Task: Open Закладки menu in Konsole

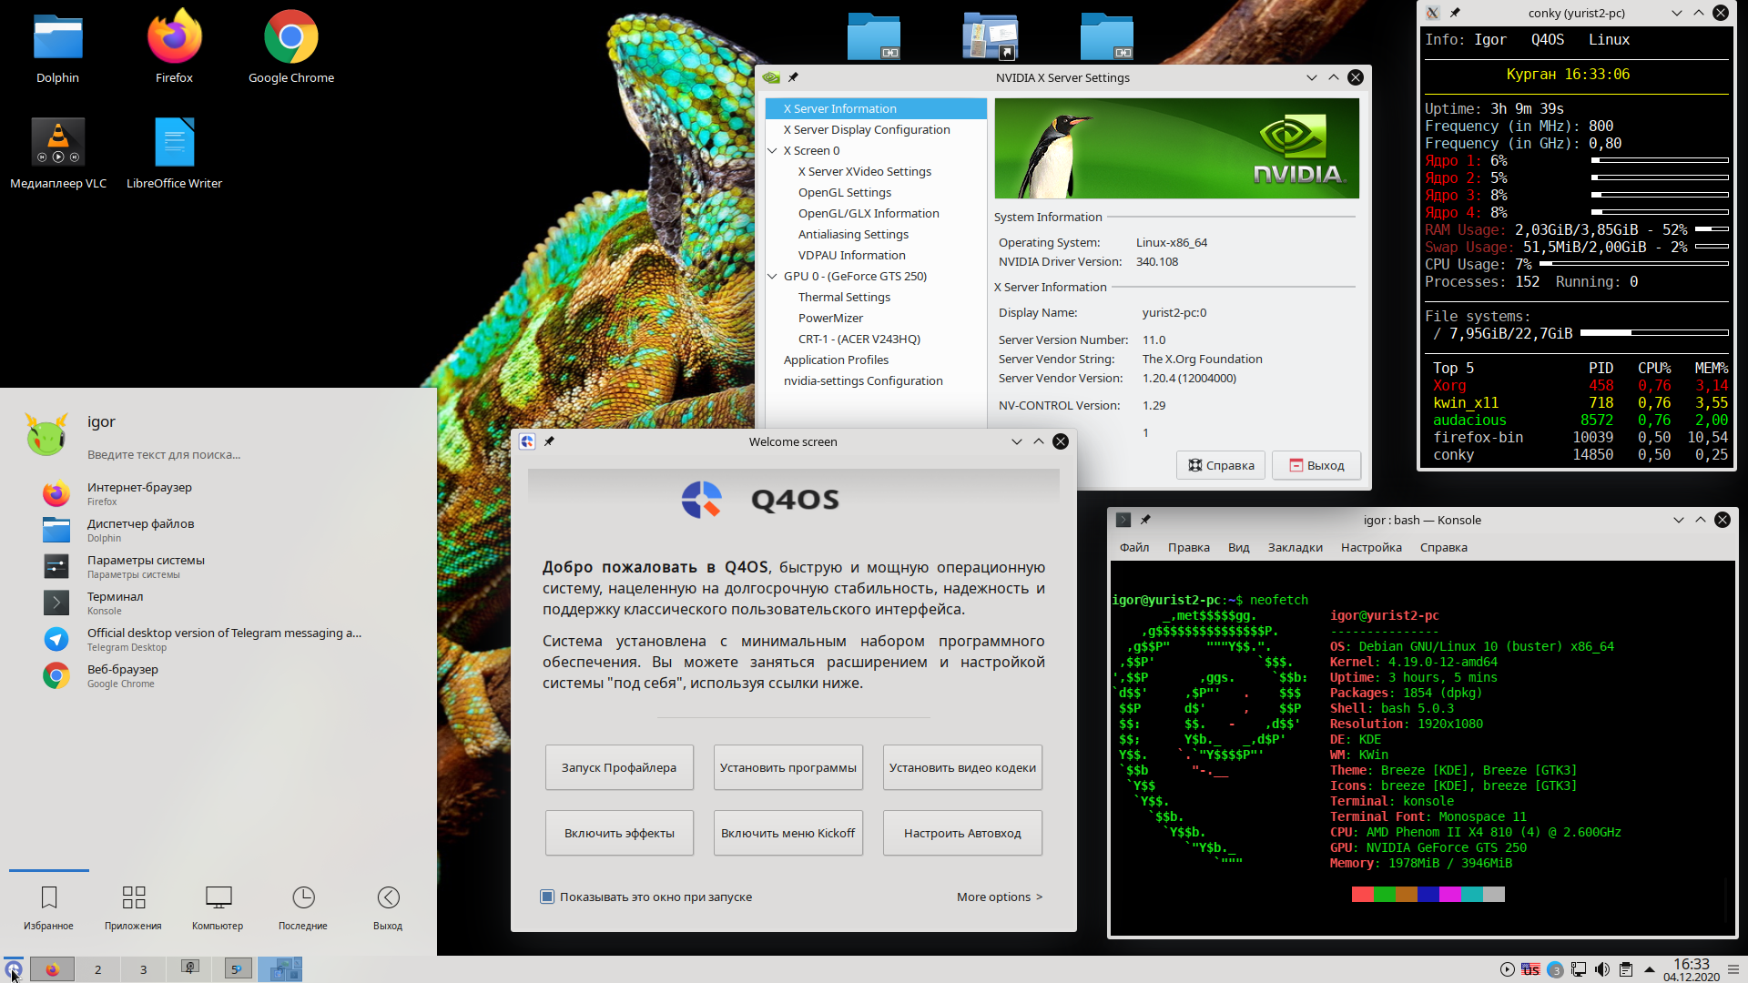Action: pyautogui.click(x=1295, y=547)
